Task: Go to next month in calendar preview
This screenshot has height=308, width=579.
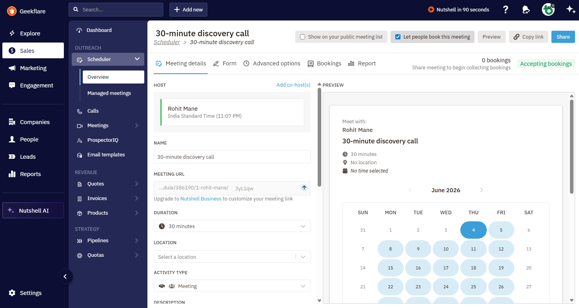Action: click(x=482, y=190)
